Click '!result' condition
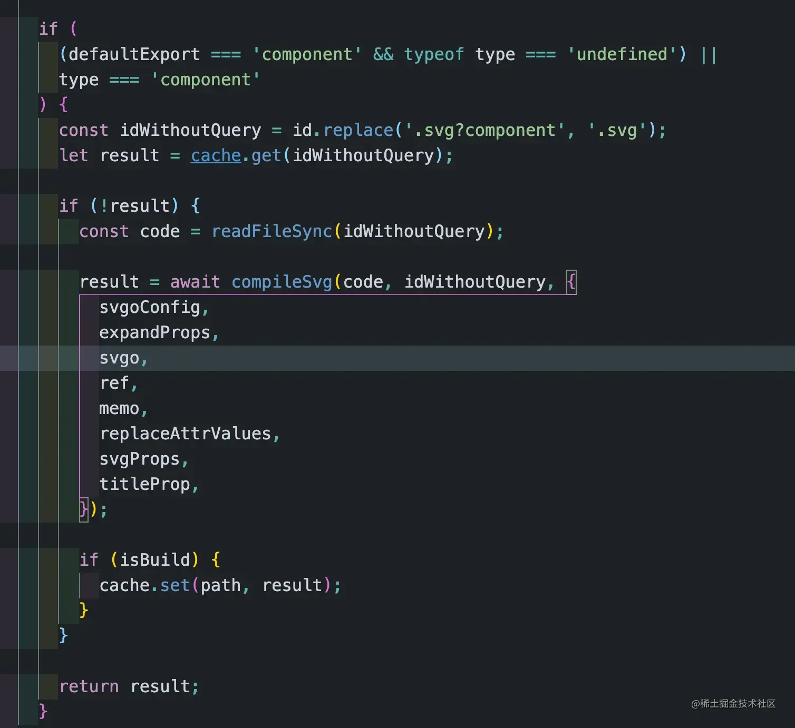The width and height of the screenshot is (795, 728). tap(135, 206)
